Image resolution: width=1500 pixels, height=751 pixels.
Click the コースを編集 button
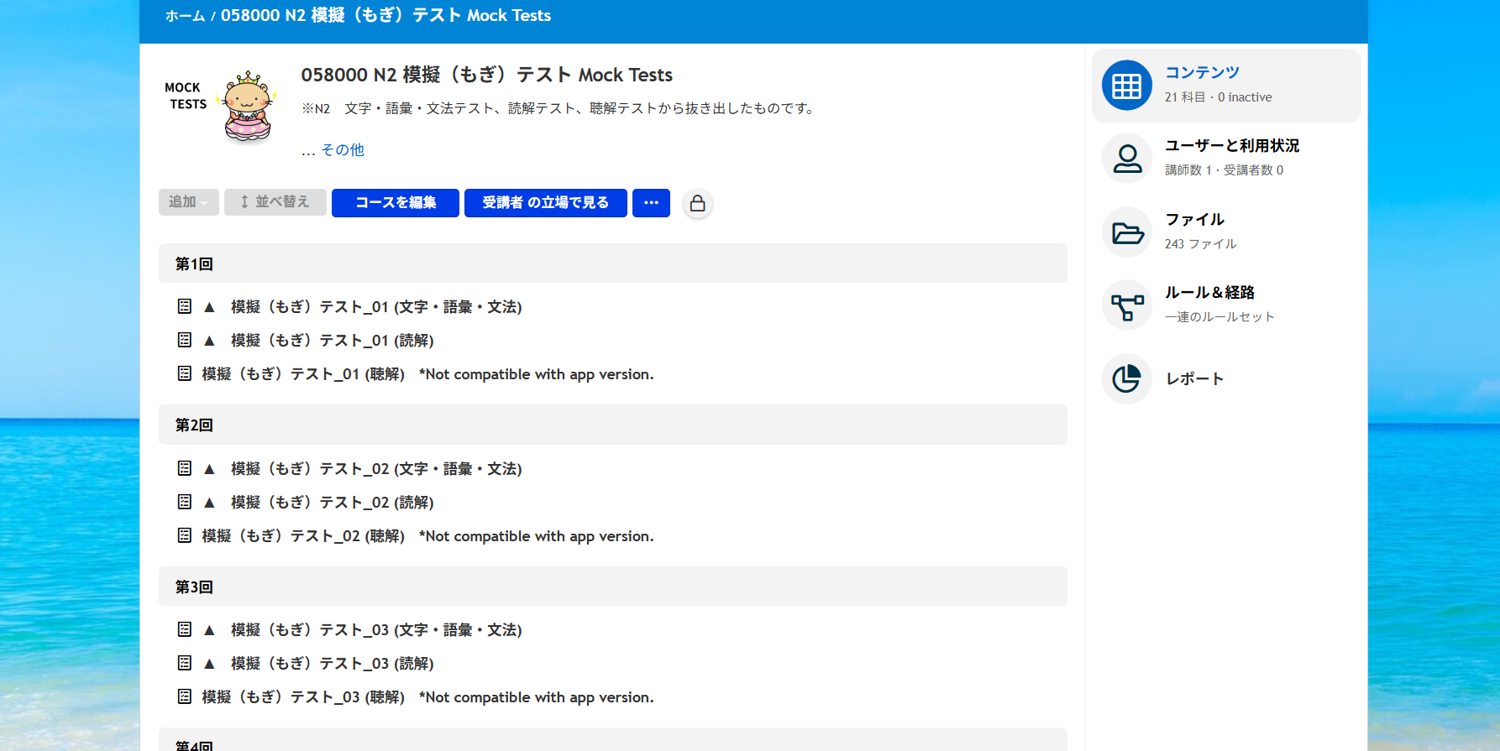click(395, 203)
